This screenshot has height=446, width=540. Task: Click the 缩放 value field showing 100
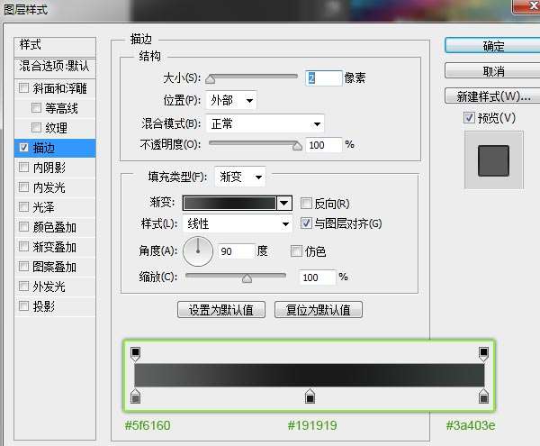point(317,278)
